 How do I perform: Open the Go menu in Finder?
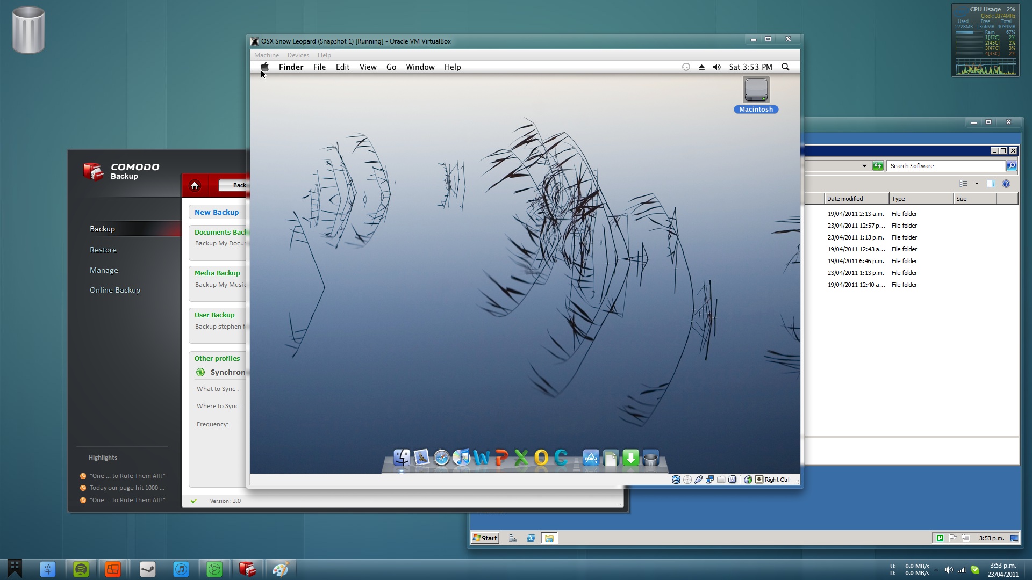[391, 67]
